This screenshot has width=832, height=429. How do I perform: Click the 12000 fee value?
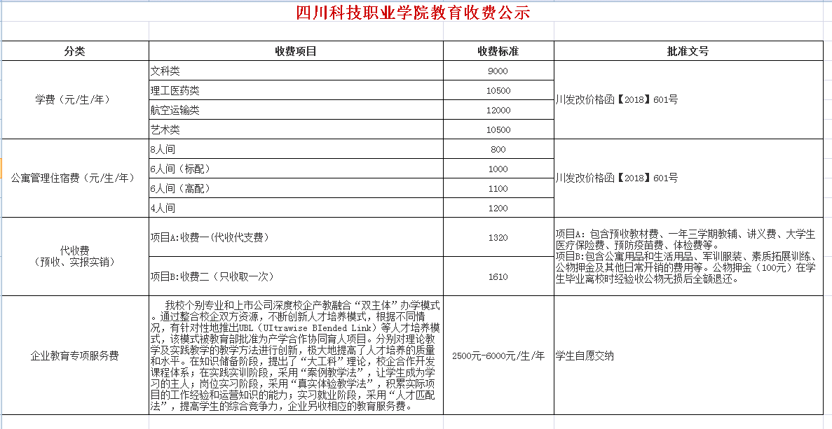tap(498, 110)
